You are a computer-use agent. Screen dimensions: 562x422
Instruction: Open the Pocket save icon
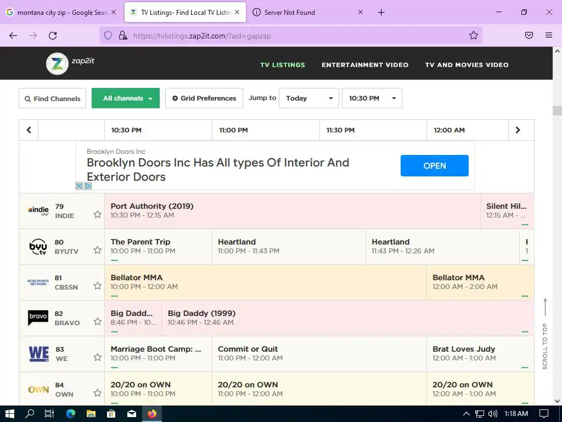[x=529, y=35]
